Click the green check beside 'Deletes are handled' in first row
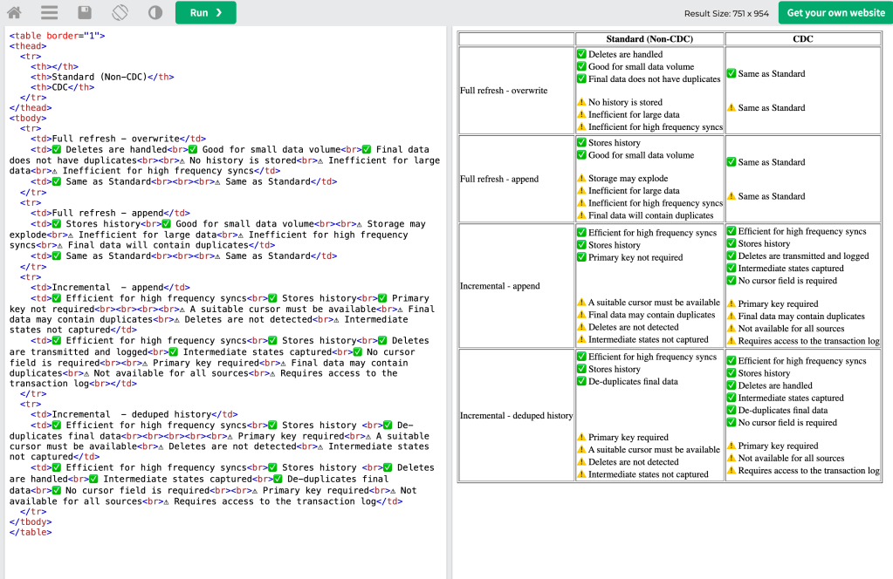This screenshot has width=893, height=579. click(x=581, y=54)
